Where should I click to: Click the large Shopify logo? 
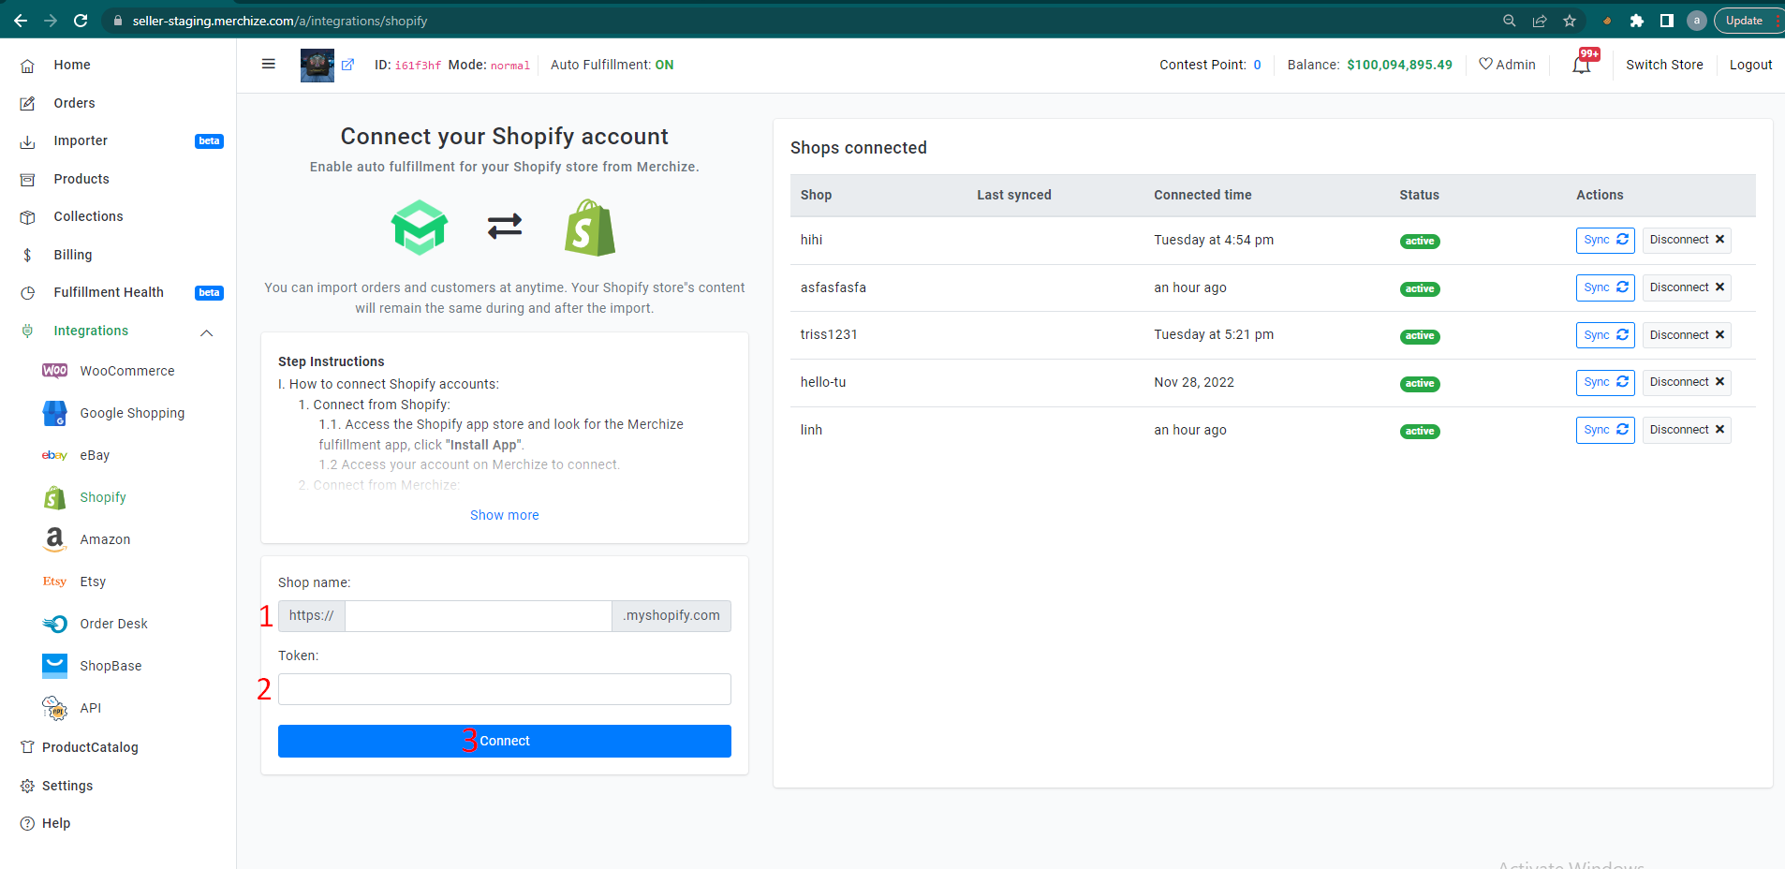590,228
